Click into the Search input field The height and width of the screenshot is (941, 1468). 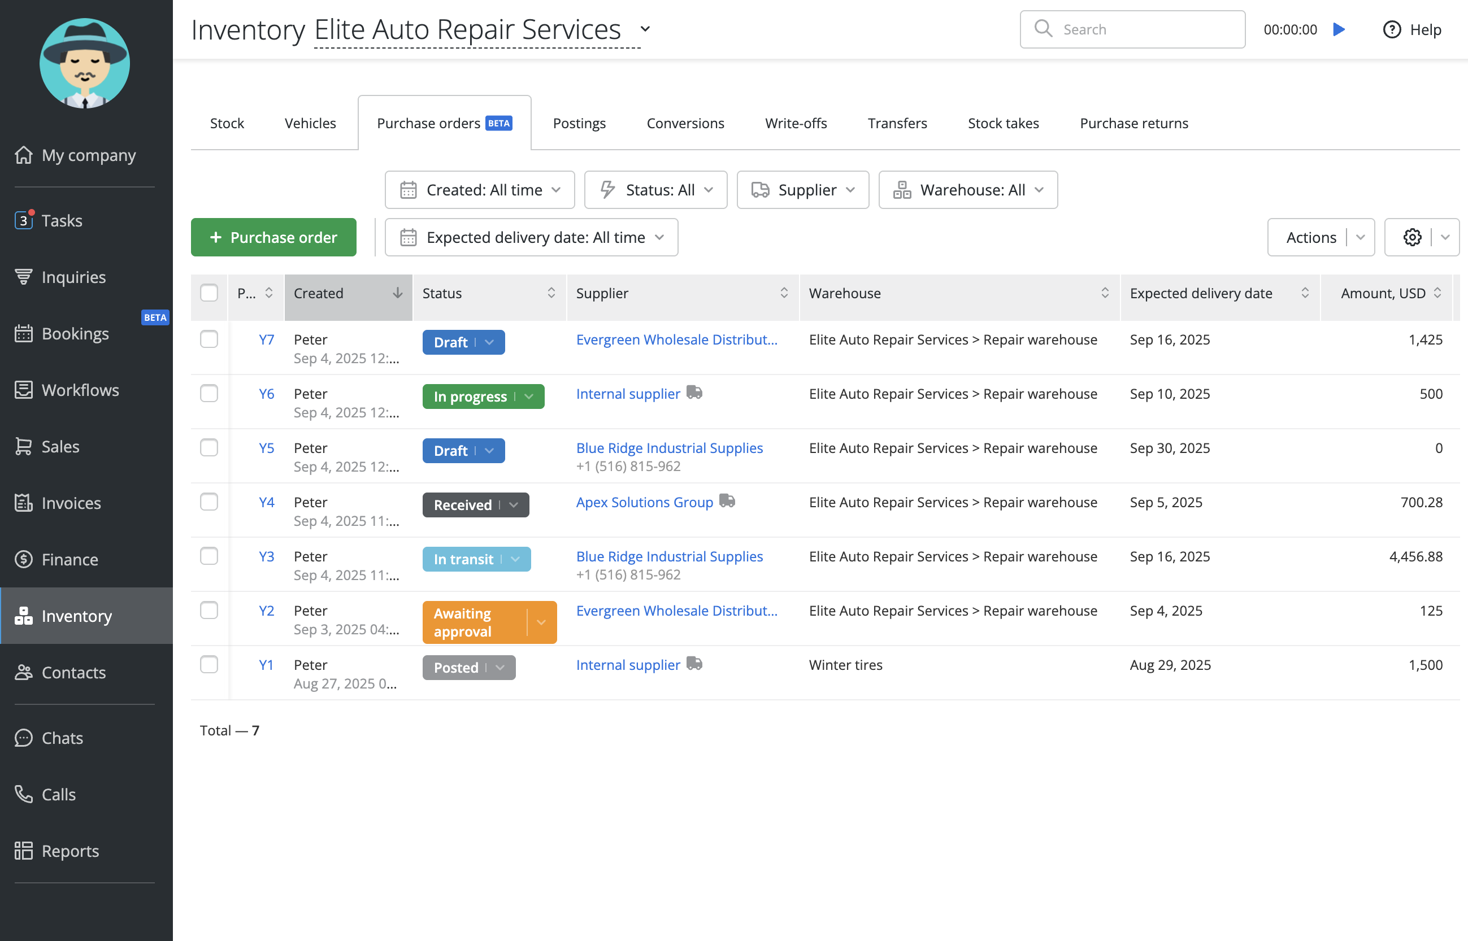pyautogui.click(x=1143, y=29)
